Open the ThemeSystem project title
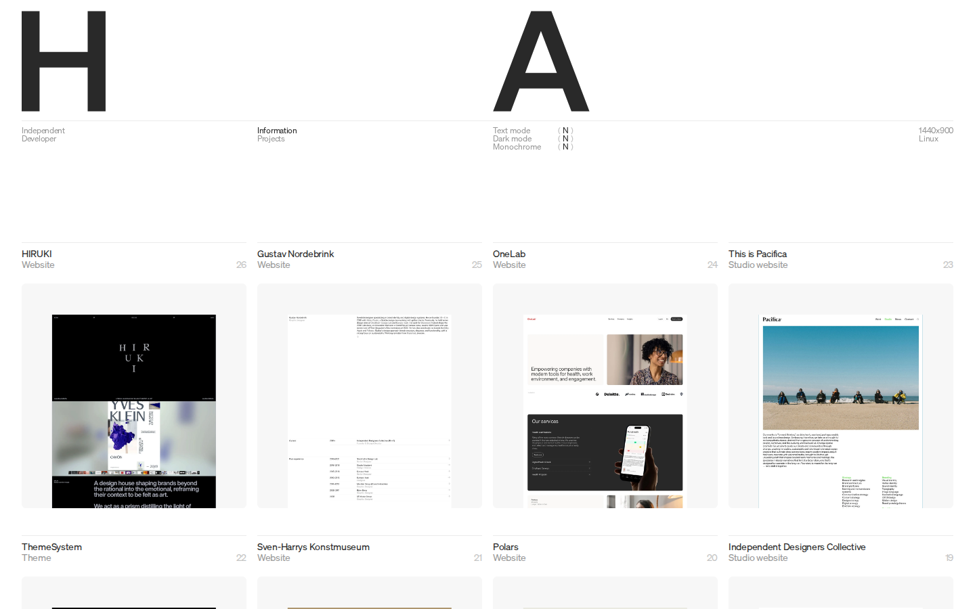The height and width of the screenshot is (609, 975). point(51,547)
